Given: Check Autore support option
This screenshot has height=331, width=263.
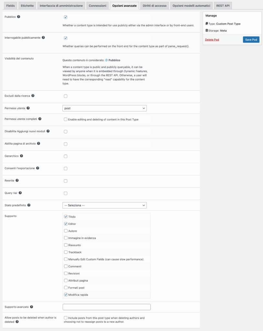Looking at the screenshot, I should 66,231.
